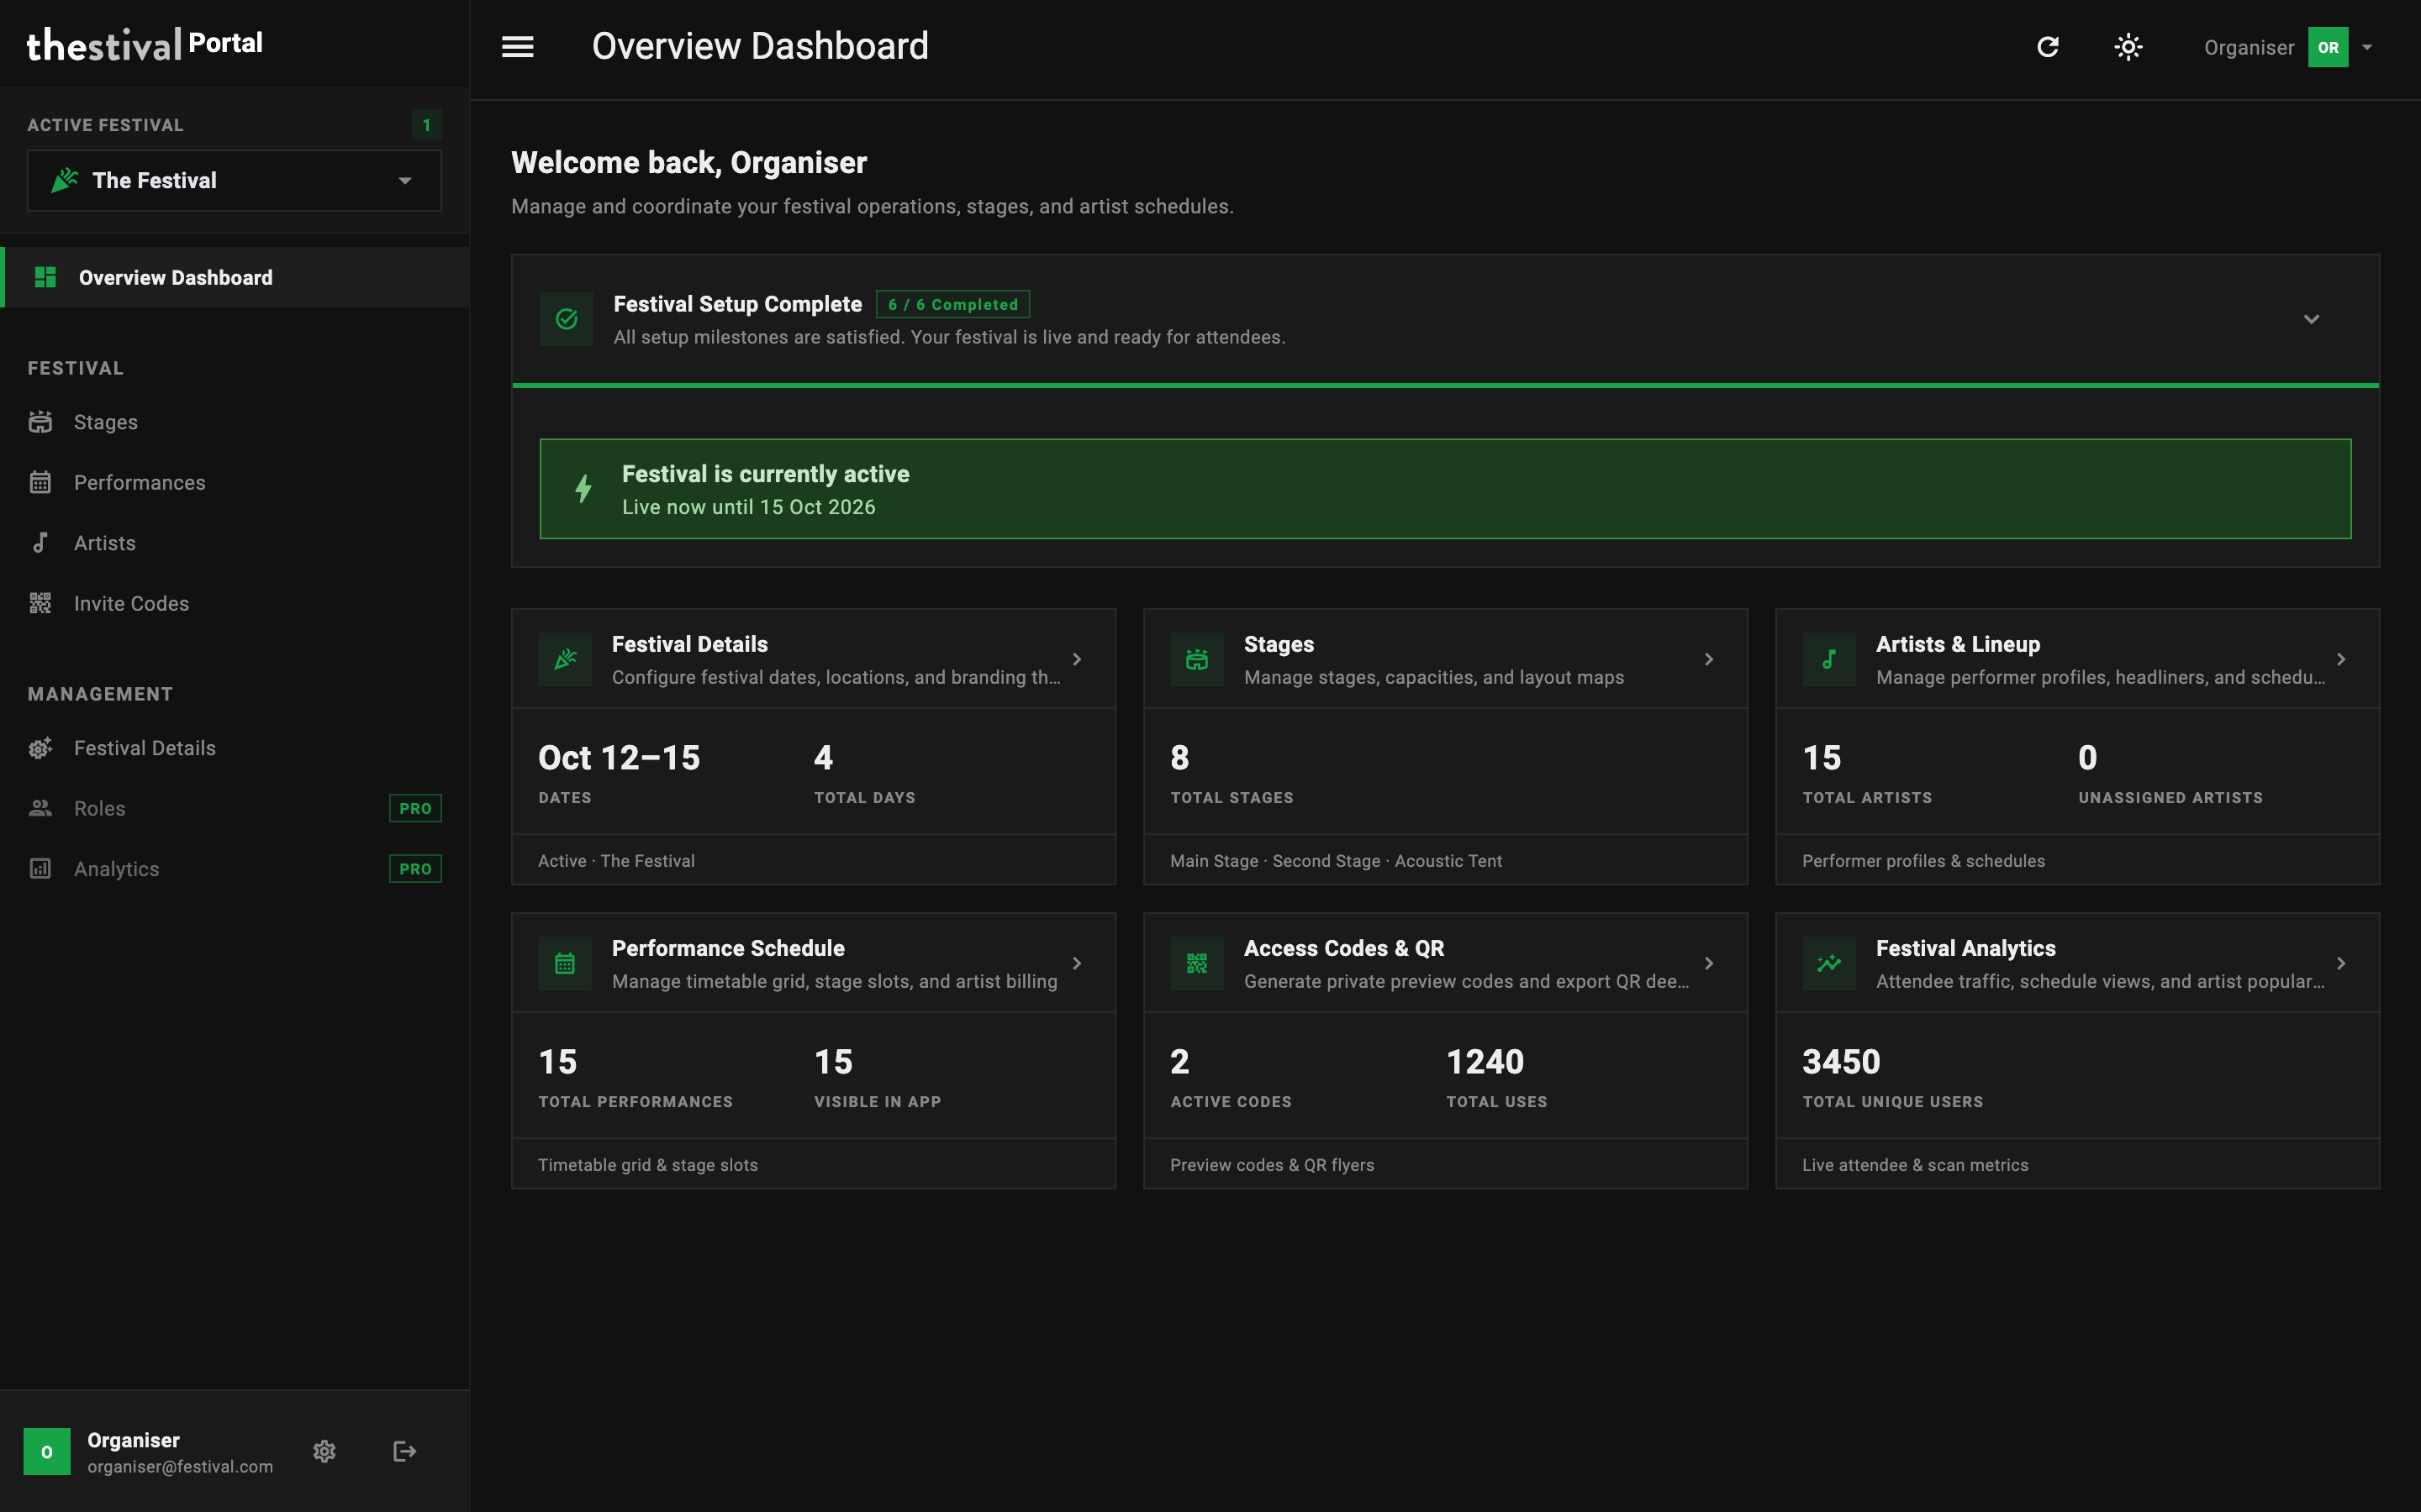
Task: Click the Performance Schedule calendar icon
Action: point(565,963)
